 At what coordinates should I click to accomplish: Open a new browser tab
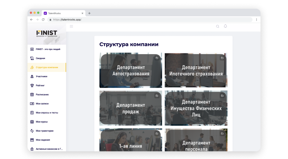(89, 13)
